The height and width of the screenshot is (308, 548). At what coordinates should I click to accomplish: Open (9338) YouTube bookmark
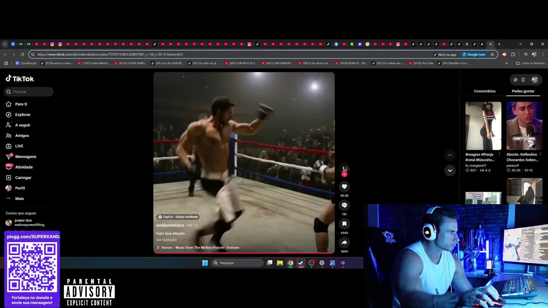[x=421, y=63]
